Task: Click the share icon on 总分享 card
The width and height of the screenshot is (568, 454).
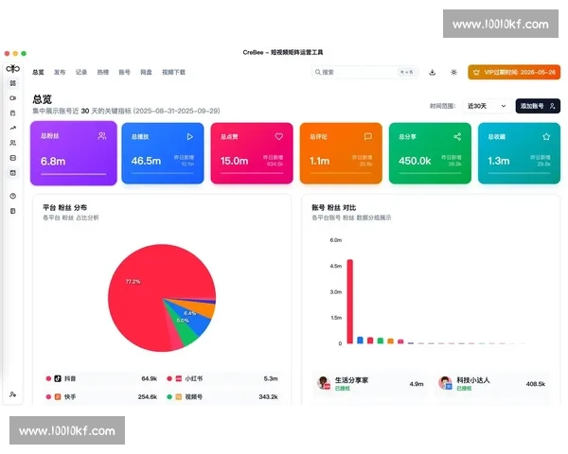Action: pos(456,136)
